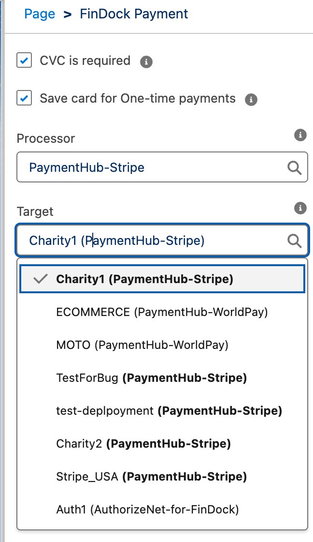Image resolution: width=313 pixels, height=542 pixels.
Task: Open the Target field info tooltip icon
Action: 300,208
